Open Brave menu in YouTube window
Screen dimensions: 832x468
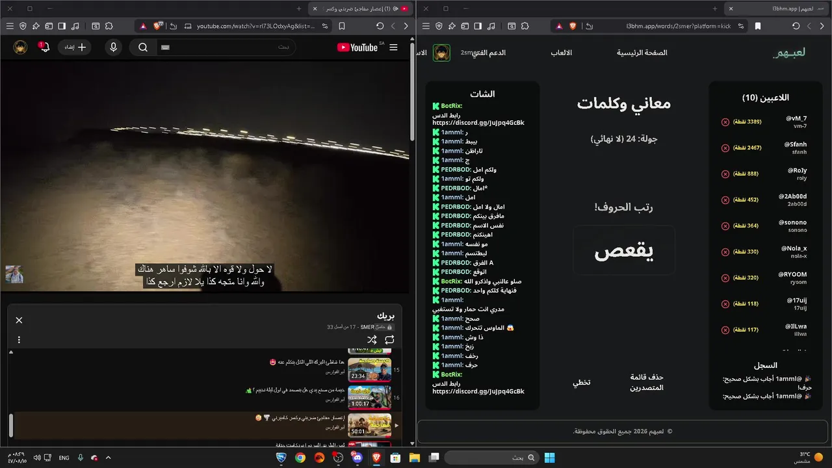point(10,26)
